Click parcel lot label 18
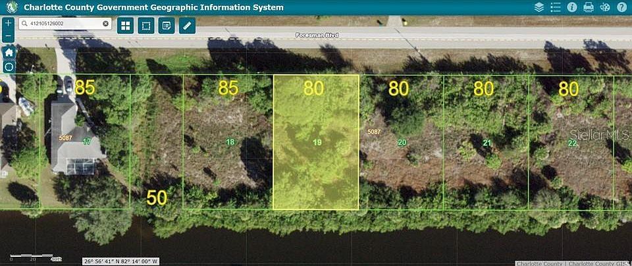Viewport: 632px width, 266px height. (230, 142)
